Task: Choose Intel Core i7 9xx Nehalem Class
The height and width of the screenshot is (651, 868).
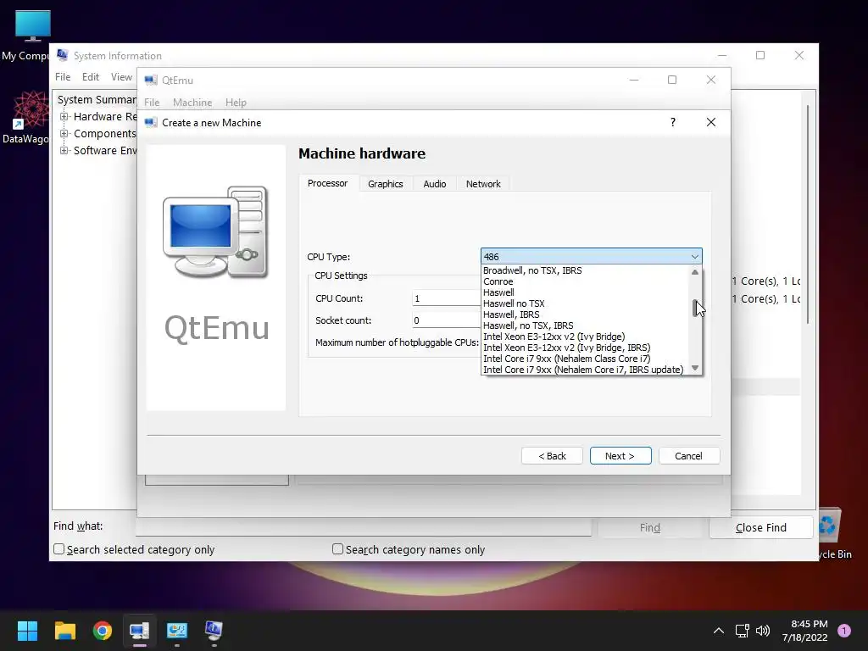Action: tap(585, 359)
